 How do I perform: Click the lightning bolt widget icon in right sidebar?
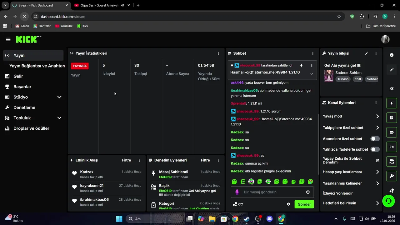[392, 103]
